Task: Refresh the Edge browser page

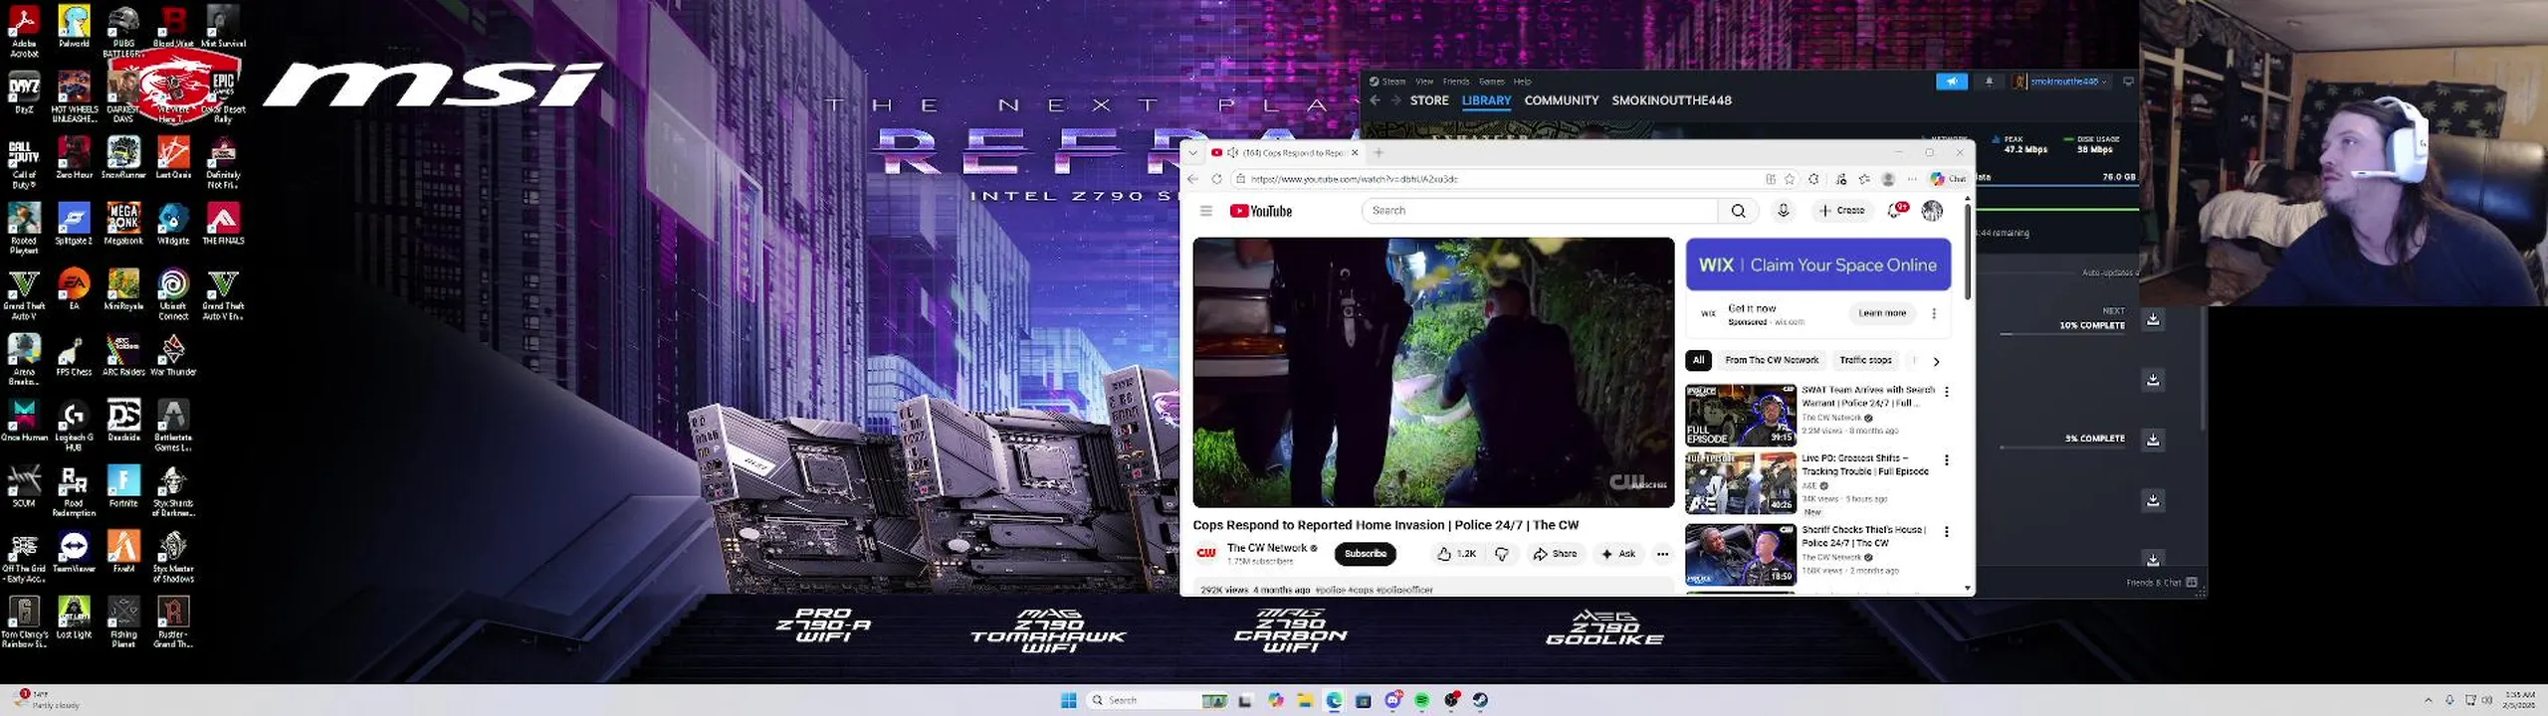Action: pyautogui.click(x=1216, y=179)
